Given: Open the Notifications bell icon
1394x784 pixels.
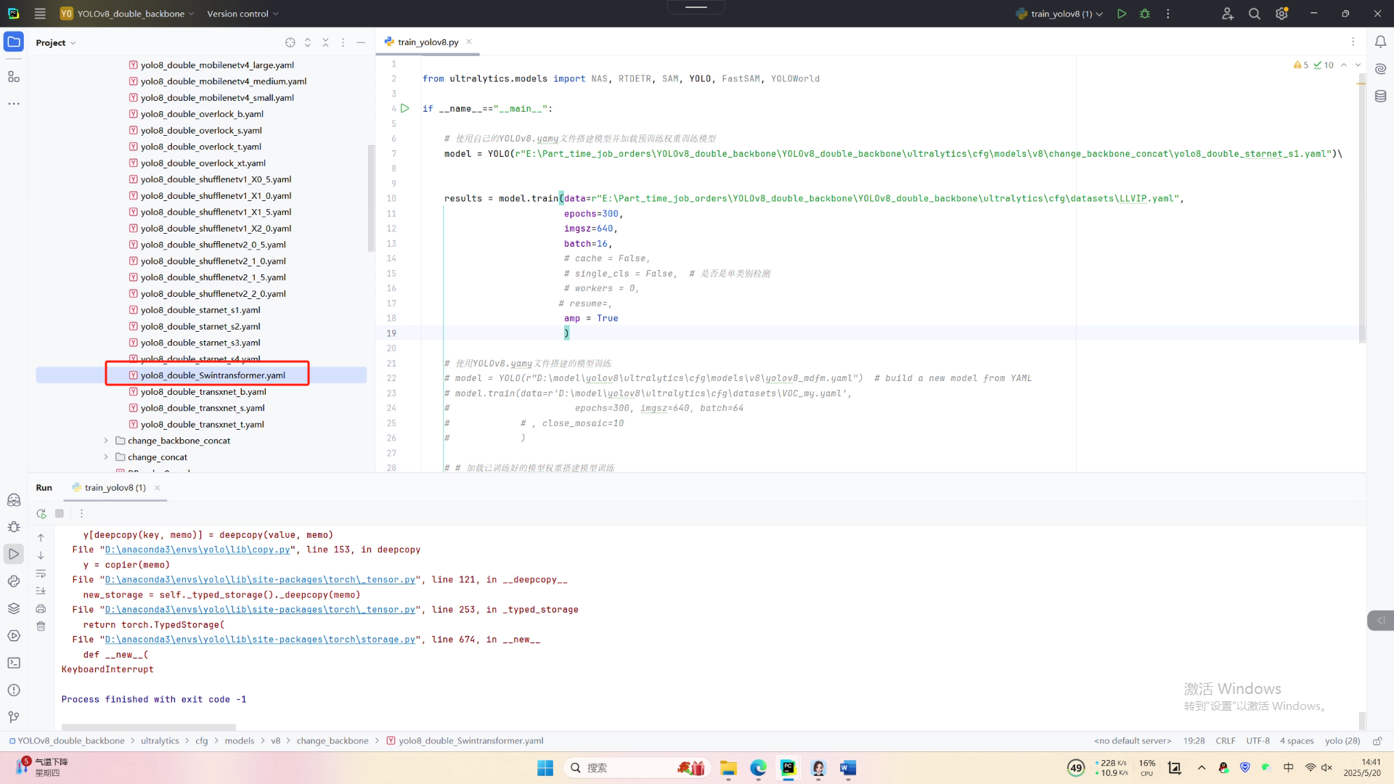Looking at the screenshot, I should pos(1380,42).
